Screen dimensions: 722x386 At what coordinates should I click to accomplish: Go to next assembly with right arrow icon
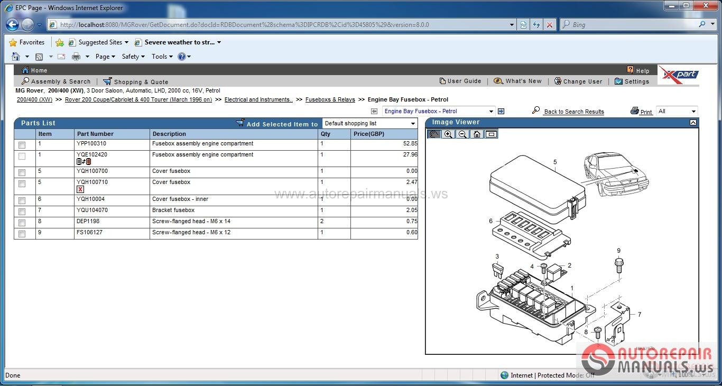[501, 111]
